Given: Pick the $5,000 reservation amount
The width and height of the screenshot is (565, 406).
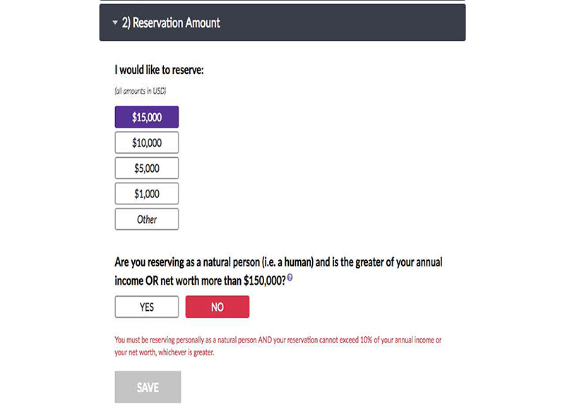Looking at the screenshot, I should (147, 168).
